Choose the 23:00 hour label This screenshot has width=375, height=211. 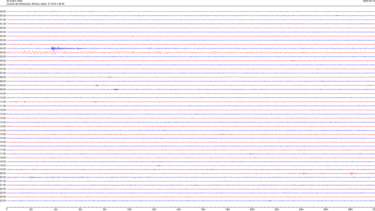[x=3, y=197]
